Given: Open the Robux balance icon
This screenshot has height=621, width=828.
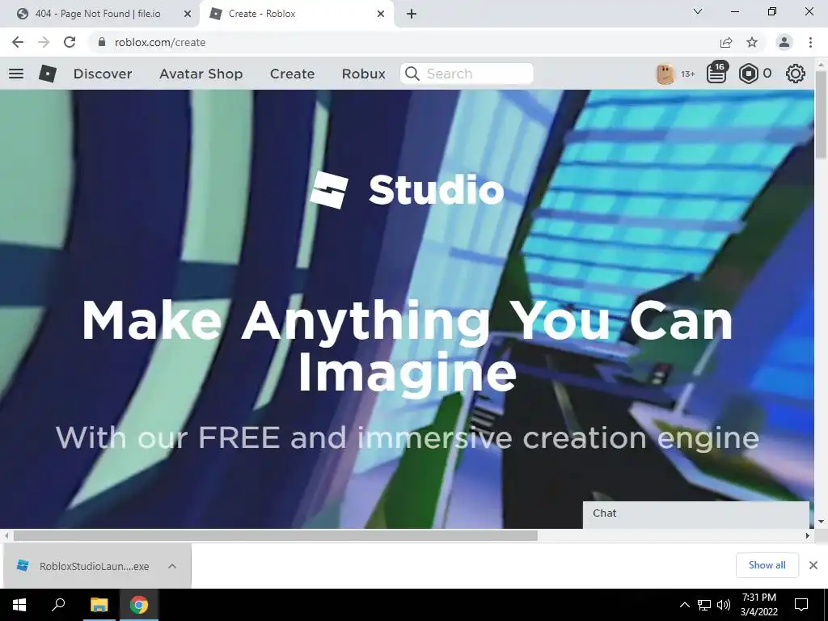Looking at the screenshot, I should (748, 74).
